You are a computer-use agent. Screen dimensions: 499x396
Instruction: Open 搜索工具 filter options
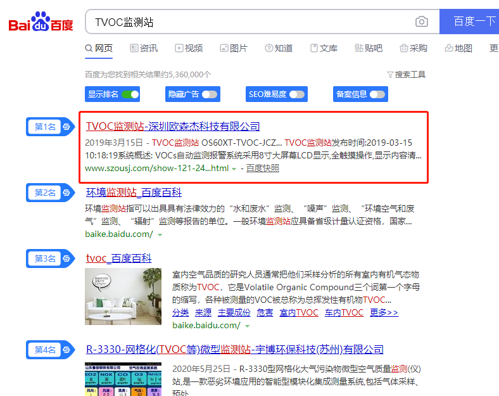pos(407,75)
